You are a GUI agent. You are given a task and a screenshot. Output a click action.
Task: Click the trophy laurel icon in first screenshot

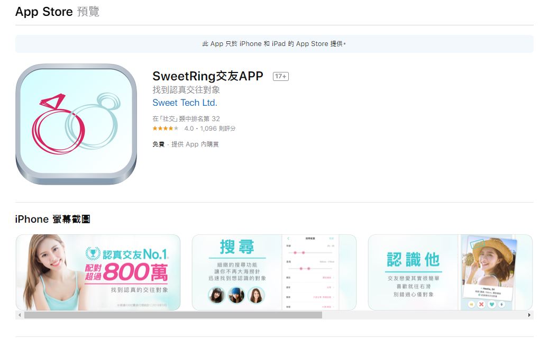point(93,254)
